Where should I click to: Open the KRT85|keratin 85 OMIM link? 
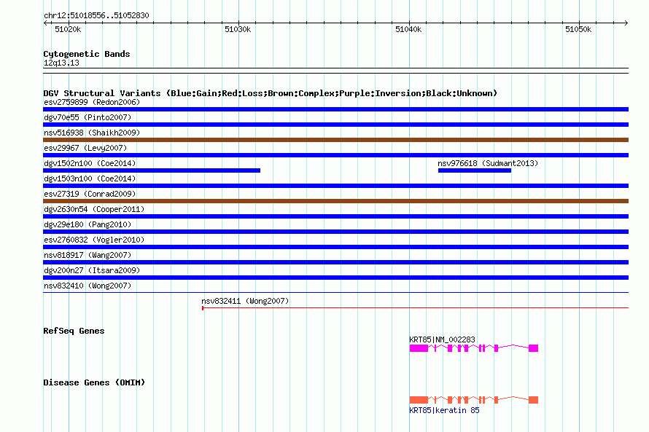(x=444, y=410)
